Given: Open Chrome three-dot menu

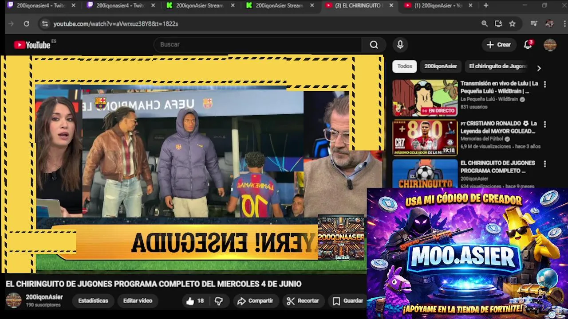Looking at the screenshot, I should tap(564, 24).
